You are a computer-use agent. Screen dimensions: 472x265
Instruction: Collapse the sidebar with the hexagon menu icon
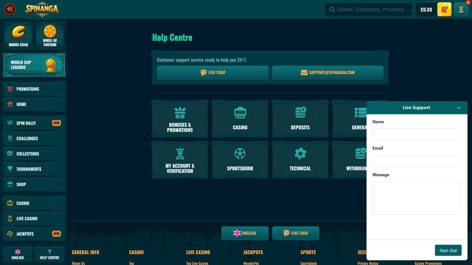(10, 9)
